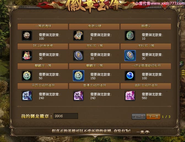This screenshot has width=185, height=142.
Task: Click the 高阶名将改造符 pink talisman icon
Action: tap(130, 96)
